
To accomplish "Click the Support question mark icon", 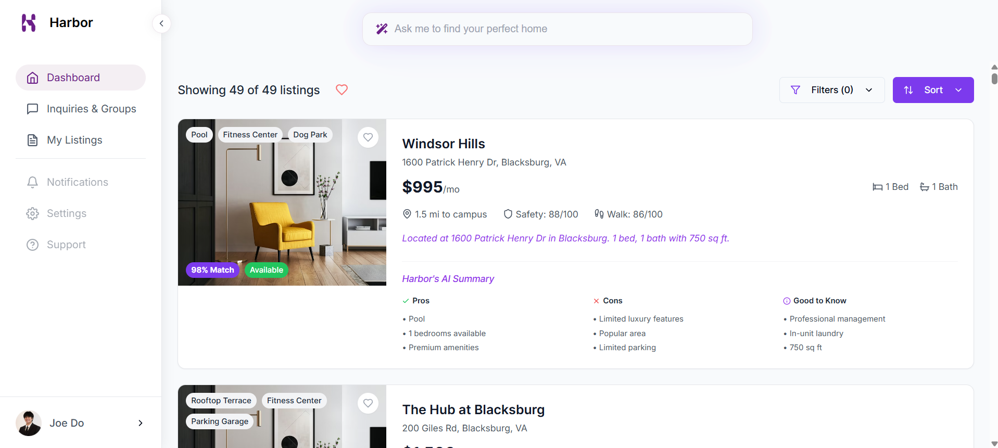I will [32, 245].
